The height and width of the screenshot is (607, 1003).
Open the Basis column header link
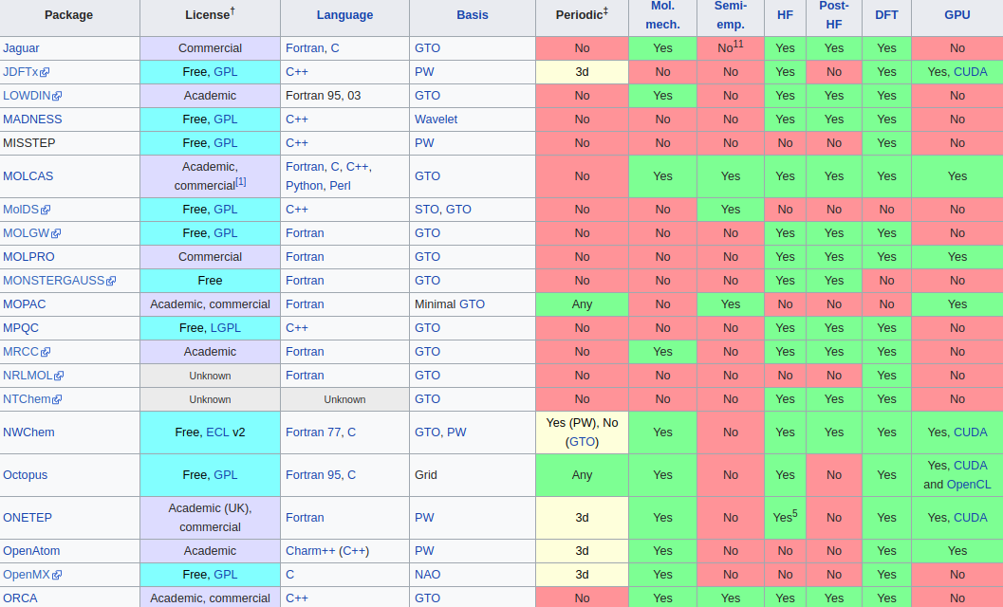click(x=472, y=15)
